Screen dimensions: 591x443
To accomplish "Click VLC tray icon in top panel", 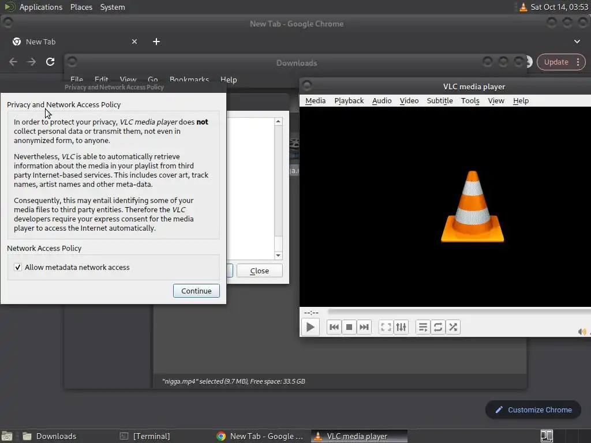I will tap(523, 7).
